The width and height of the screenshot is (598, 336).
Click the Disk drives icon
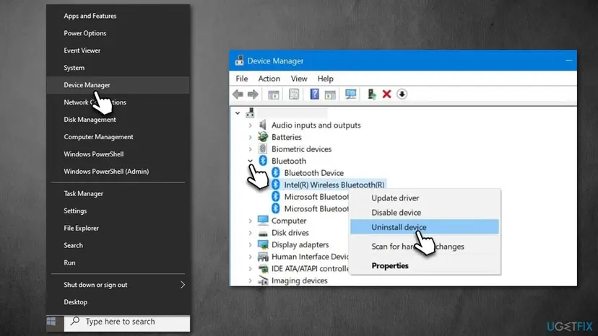[263, 233]
